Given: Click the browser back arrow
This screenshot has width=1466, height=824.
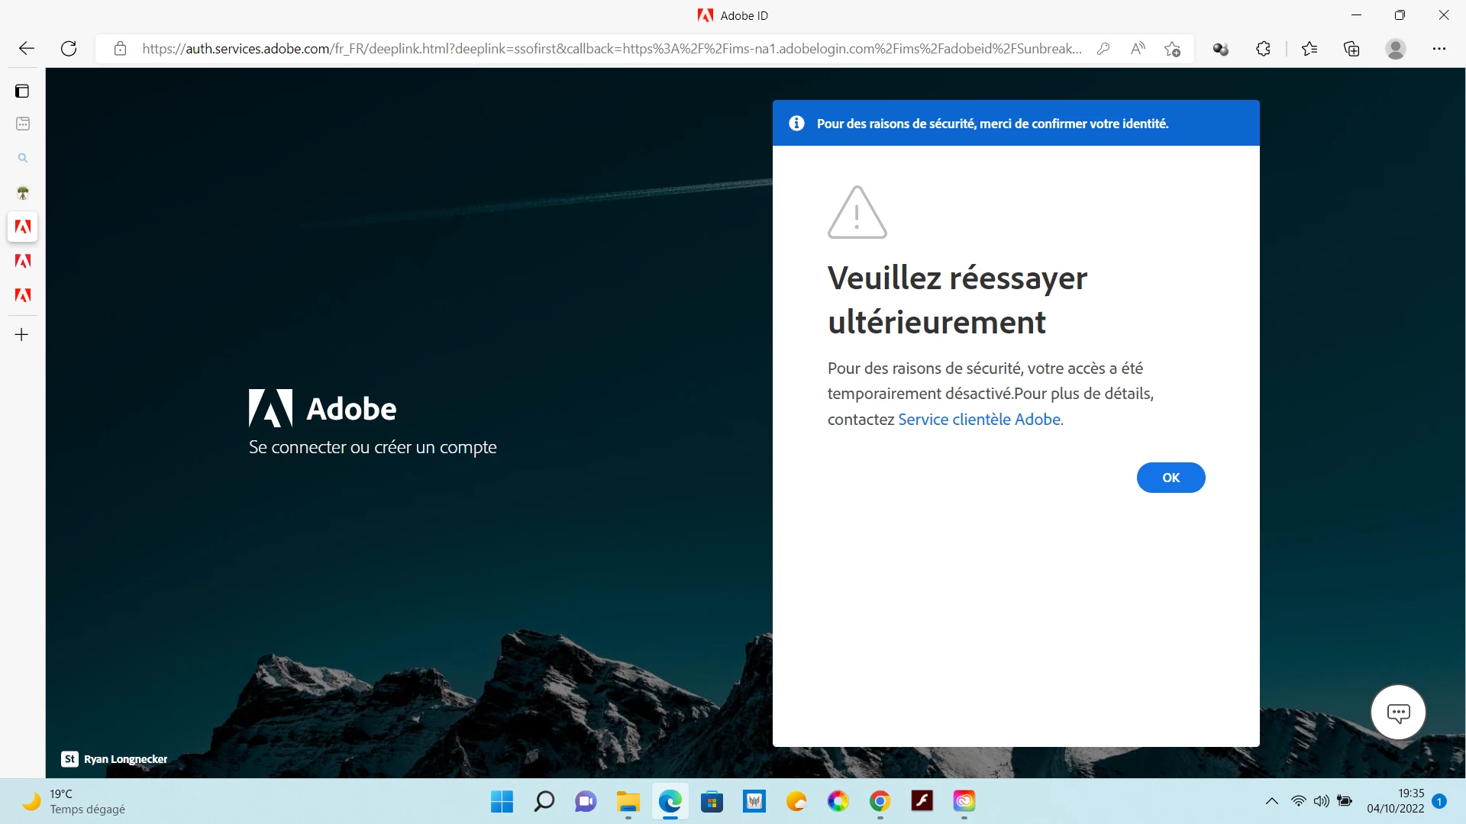Looking at the screenshot, I should [x=27, y=49].
